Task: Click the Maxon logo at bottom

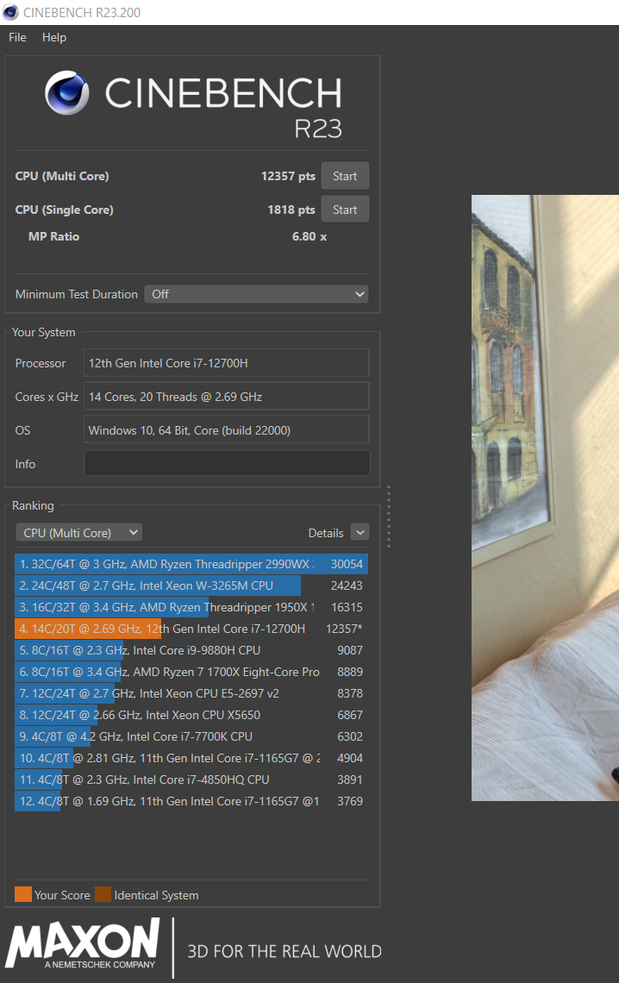Action: point(84,946)
